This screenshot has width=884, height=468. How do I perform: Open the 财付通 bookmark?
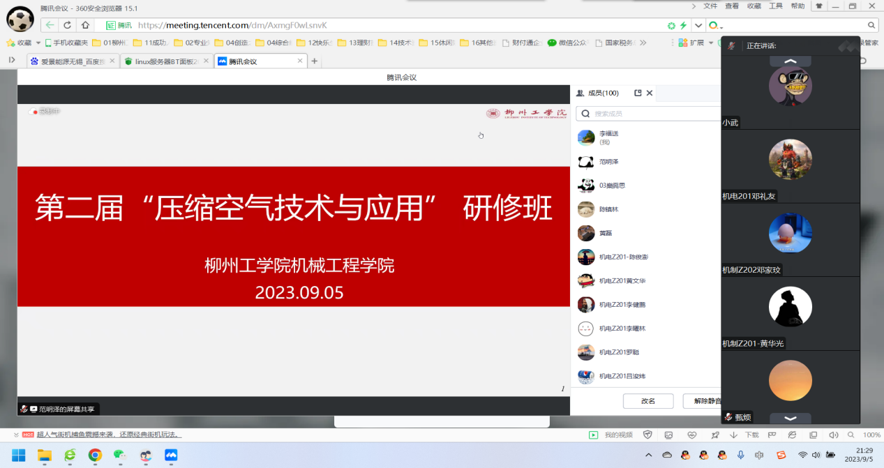(521, 43)
